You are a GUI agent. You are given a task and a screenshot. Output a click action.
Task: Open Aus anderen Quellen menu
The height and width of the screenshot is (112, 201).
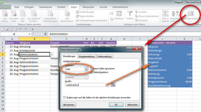click(x=33, y=16)
